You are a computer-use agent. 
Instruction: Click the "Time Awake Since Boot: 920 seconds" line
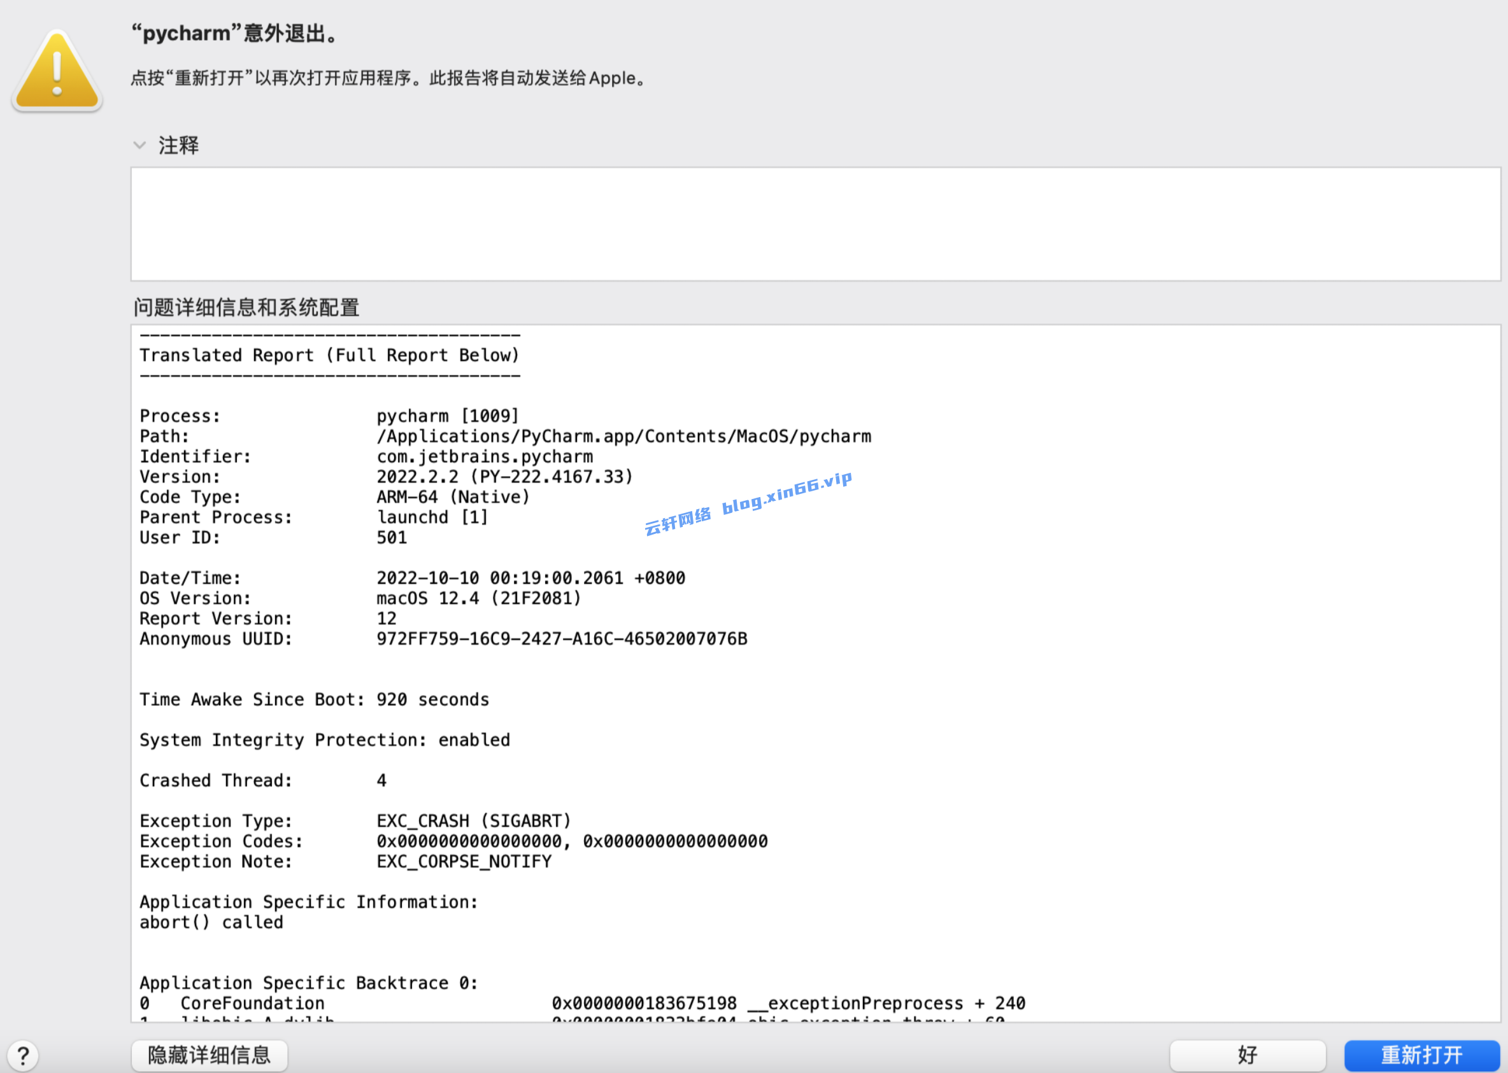(314, 699)
